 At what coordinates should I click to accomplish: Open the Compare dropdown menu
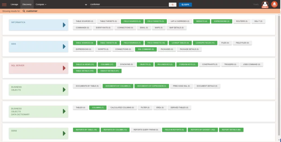pyautogui.click(x=41, y=4)
